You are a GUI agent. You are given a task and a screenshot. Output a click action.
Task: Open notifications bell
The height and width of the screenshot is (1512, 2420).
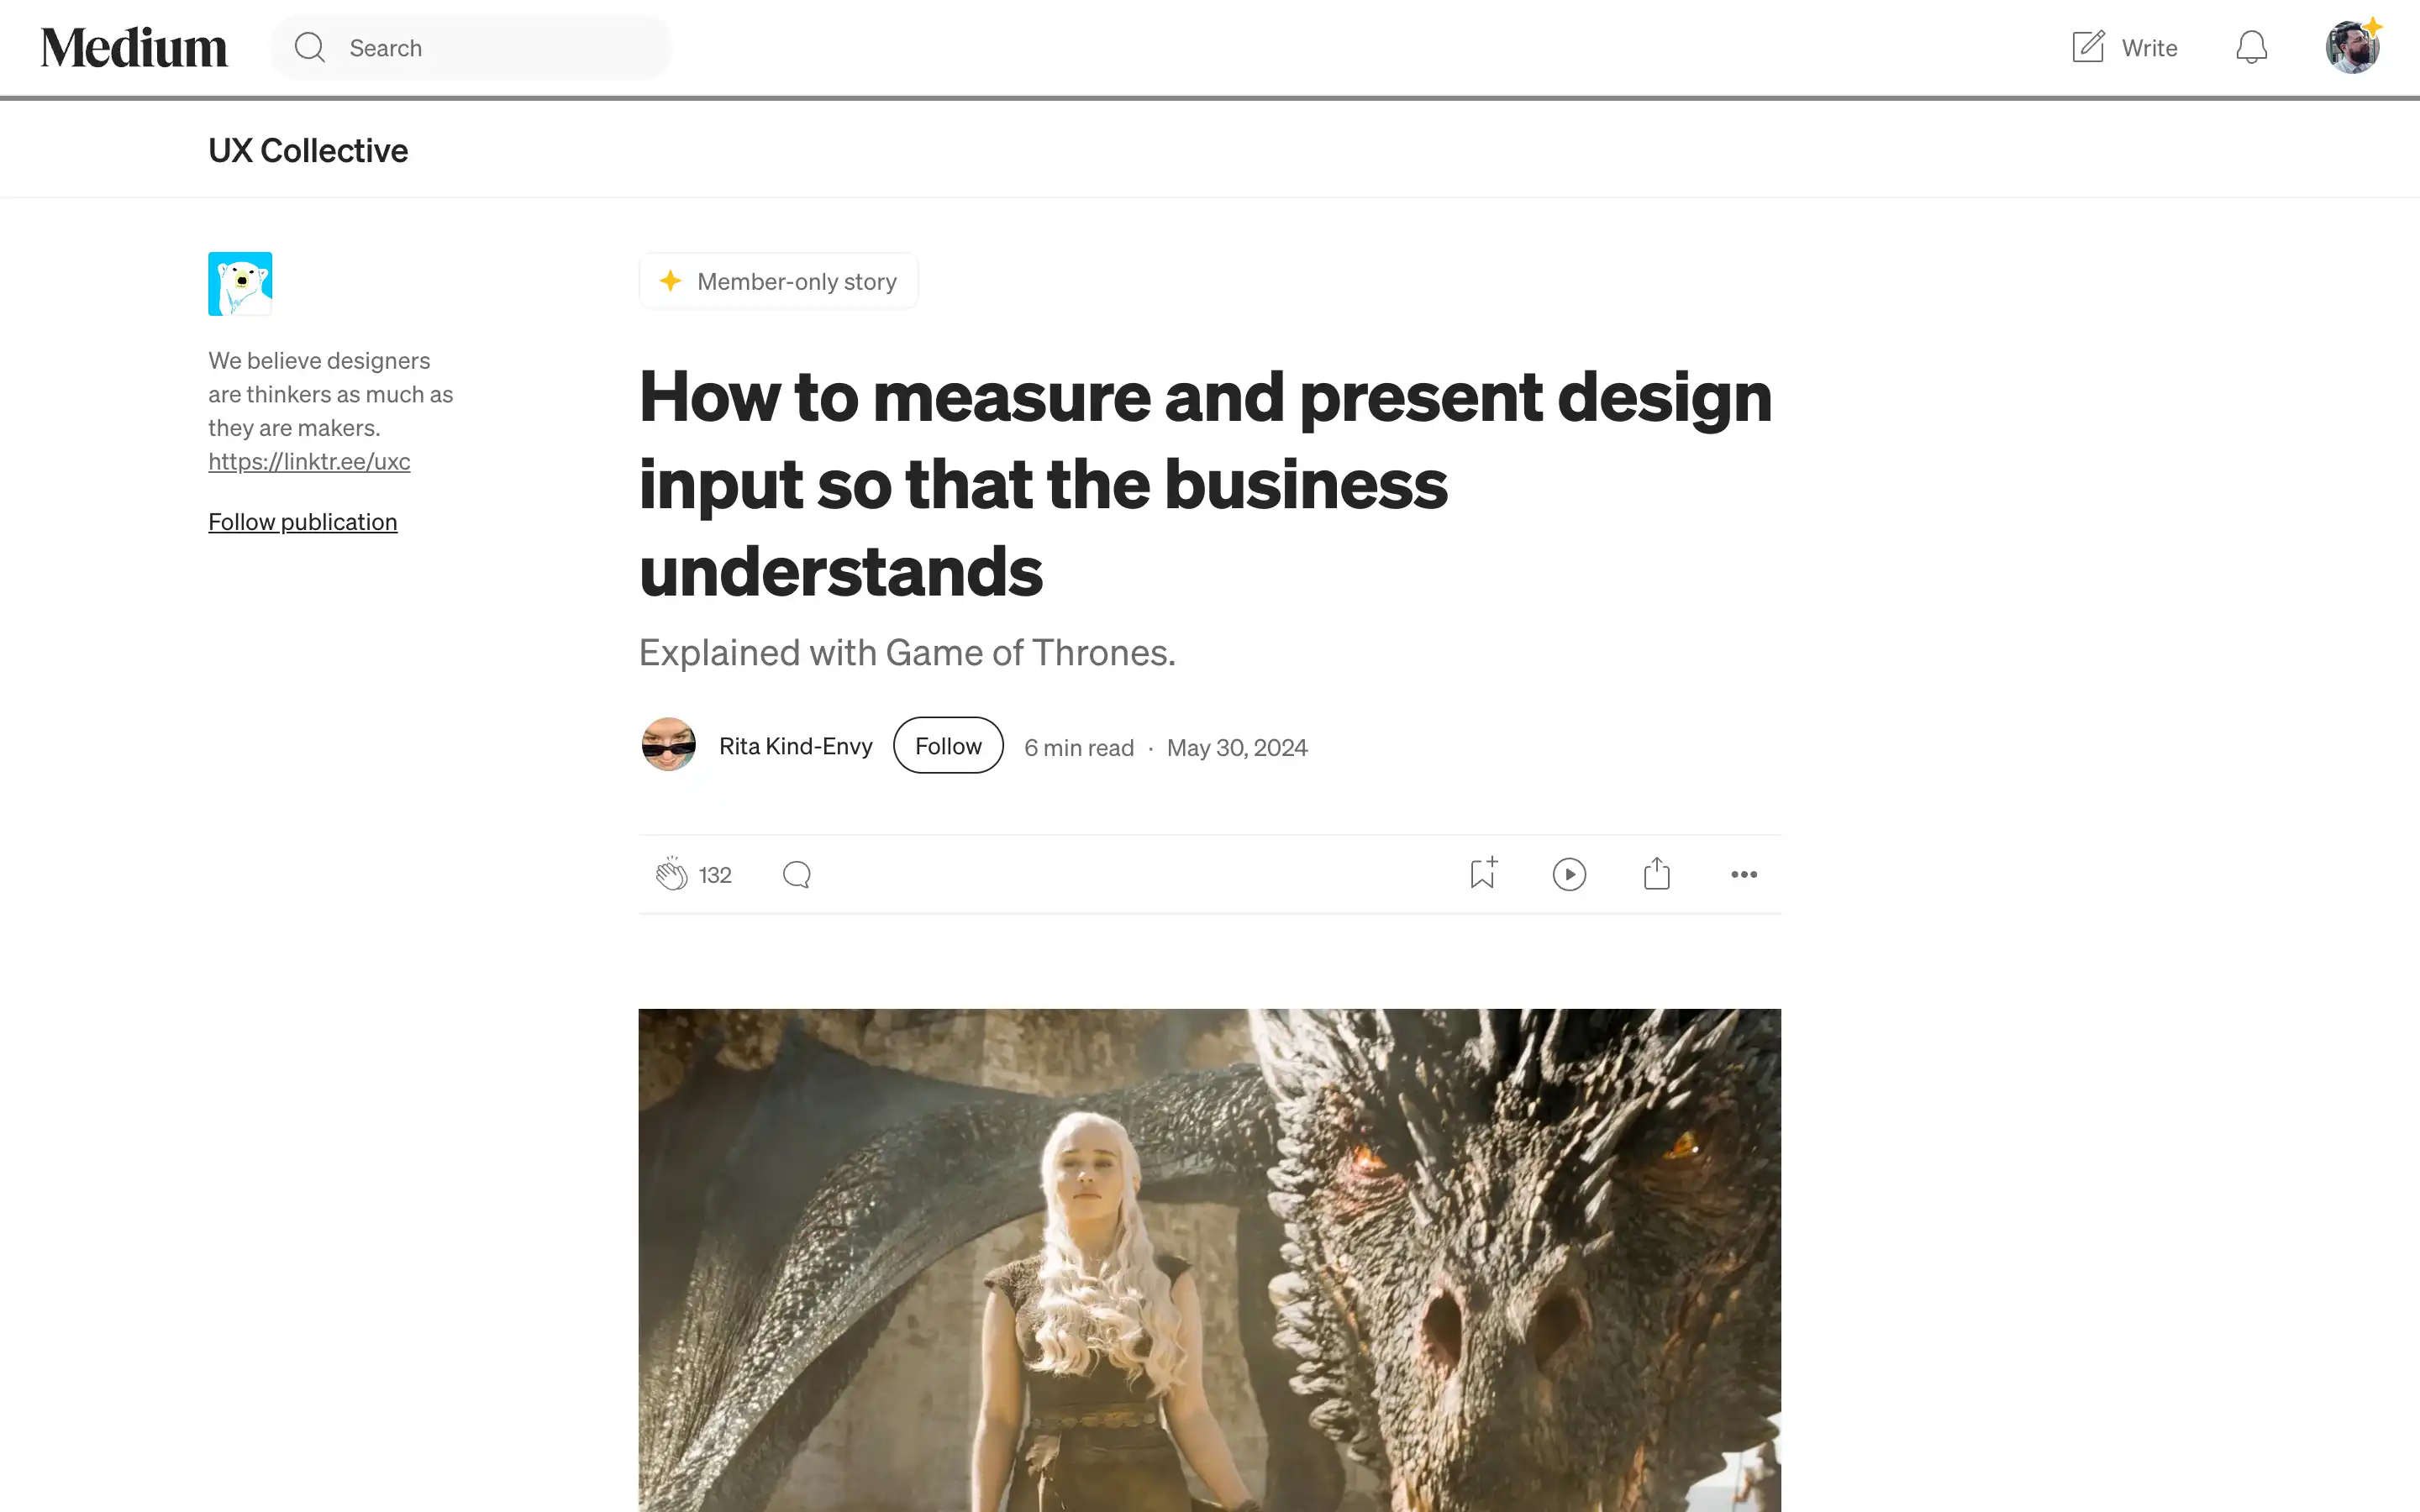pyautogui.click(x=2251, y=47)
